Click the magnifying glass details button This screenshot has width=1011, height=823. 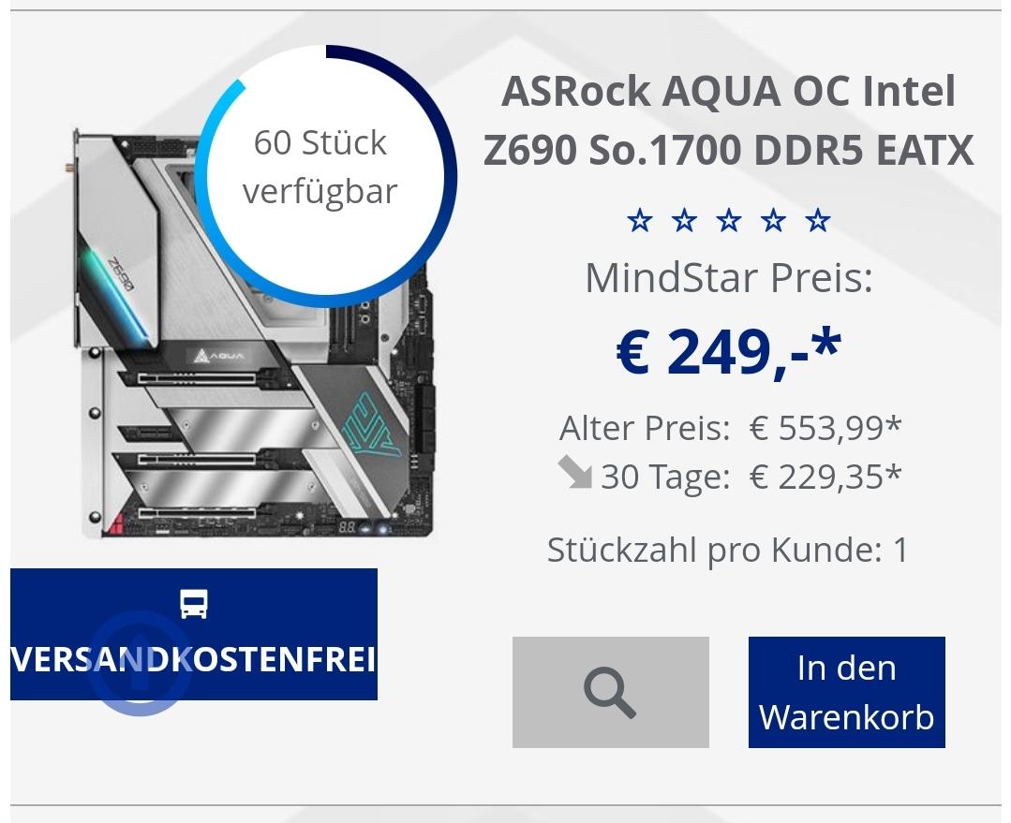coord(611,692)
